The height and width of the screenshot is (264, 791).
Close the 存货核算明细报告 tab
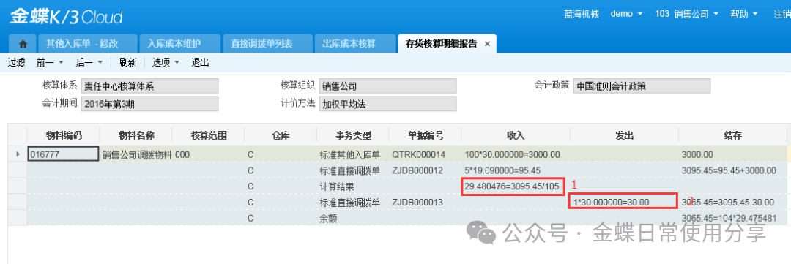[487, 44]
